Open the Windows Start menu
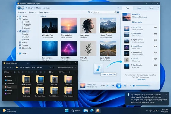This screenshot has height=114, width=171. pos(67,111)
